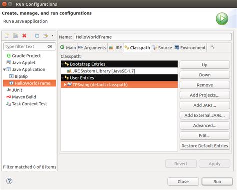
Task: Edit the Name field HelloWorldFrame
Action: pos(153,37)
